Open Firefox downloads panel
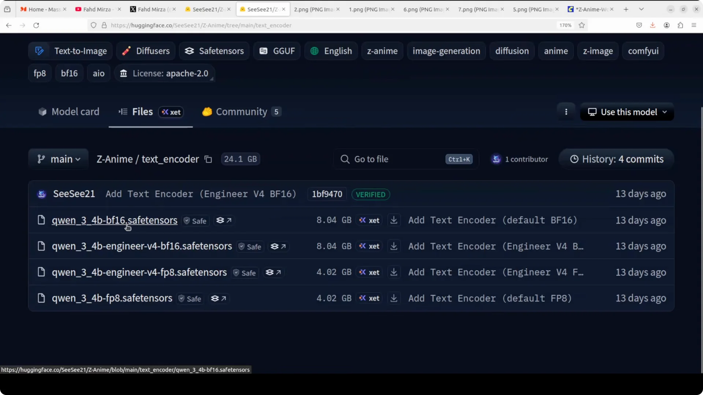The width and height of the screenshot is (703, 395). (652, 25)
